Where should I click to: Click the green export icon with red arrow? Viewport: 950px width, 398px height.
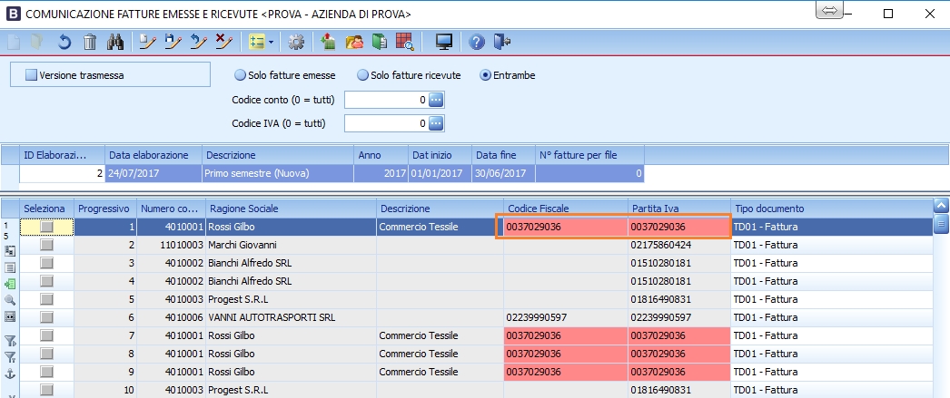point(329,42)
